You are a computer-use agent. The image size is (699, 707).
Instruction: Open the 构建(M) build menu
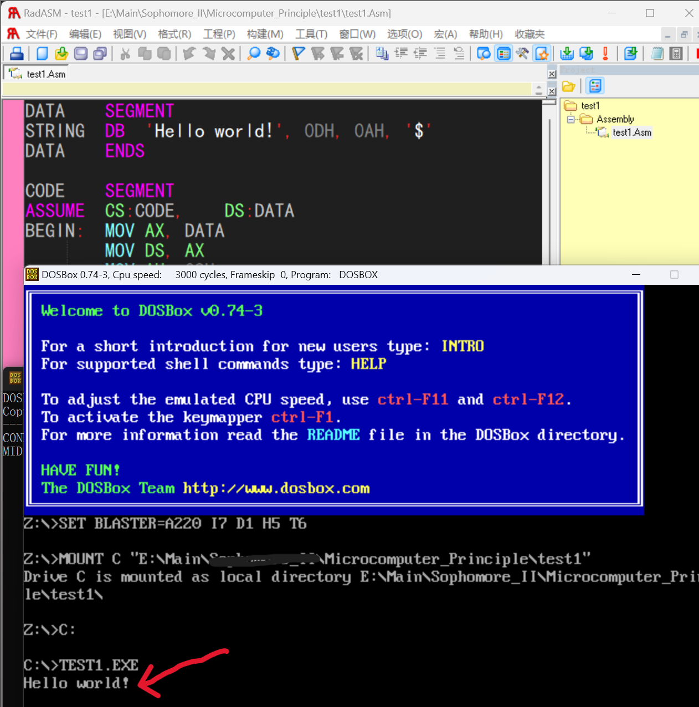[x=265, y=34]
